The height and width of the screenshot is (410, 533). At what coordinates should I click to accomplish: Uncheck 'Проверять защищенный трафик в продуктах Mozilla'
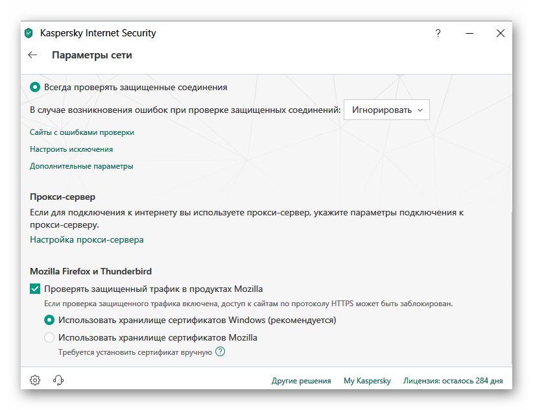click(35, 289)
